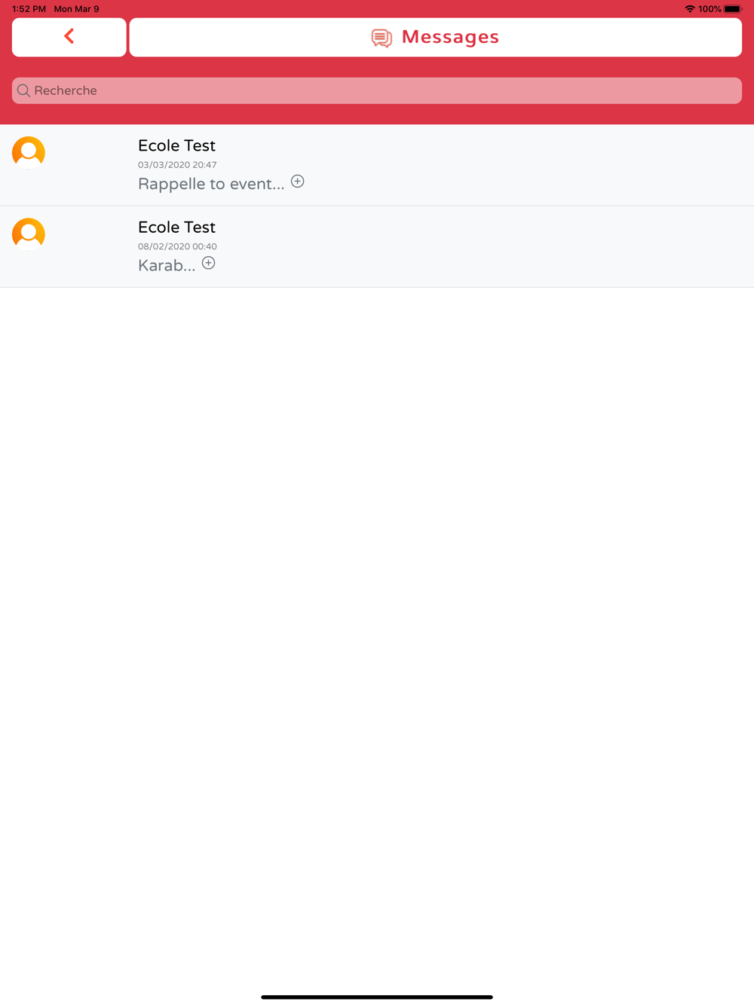The height and width of the screenshot is (1005, 754).
Task: Tap the second Ecole Test avatar
Action: [x=29, y=234]
